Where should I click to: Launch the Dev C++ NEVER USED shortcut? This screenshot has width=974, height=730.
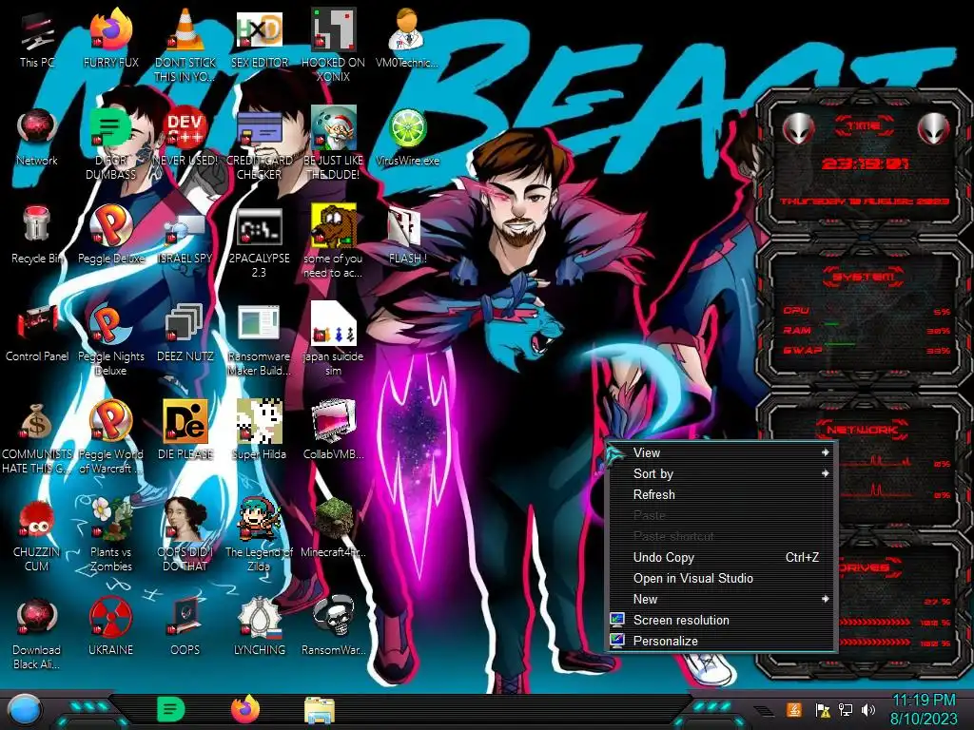(x=185, y=137)
